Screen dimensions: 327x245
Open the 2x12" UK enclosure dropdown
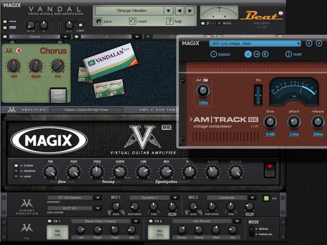pos(98,208)
